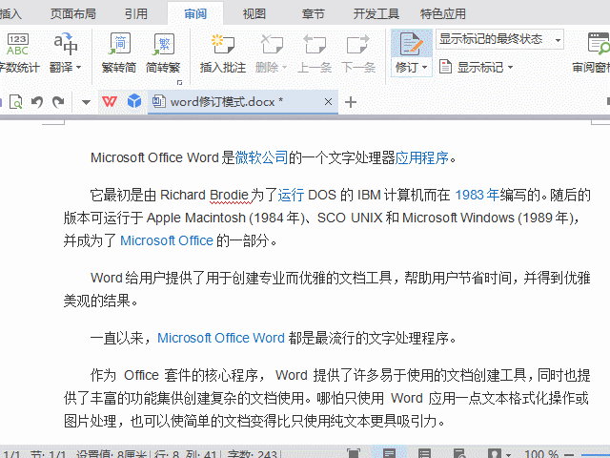Follow the Microsoft Office Word link

tap(221, 338)
